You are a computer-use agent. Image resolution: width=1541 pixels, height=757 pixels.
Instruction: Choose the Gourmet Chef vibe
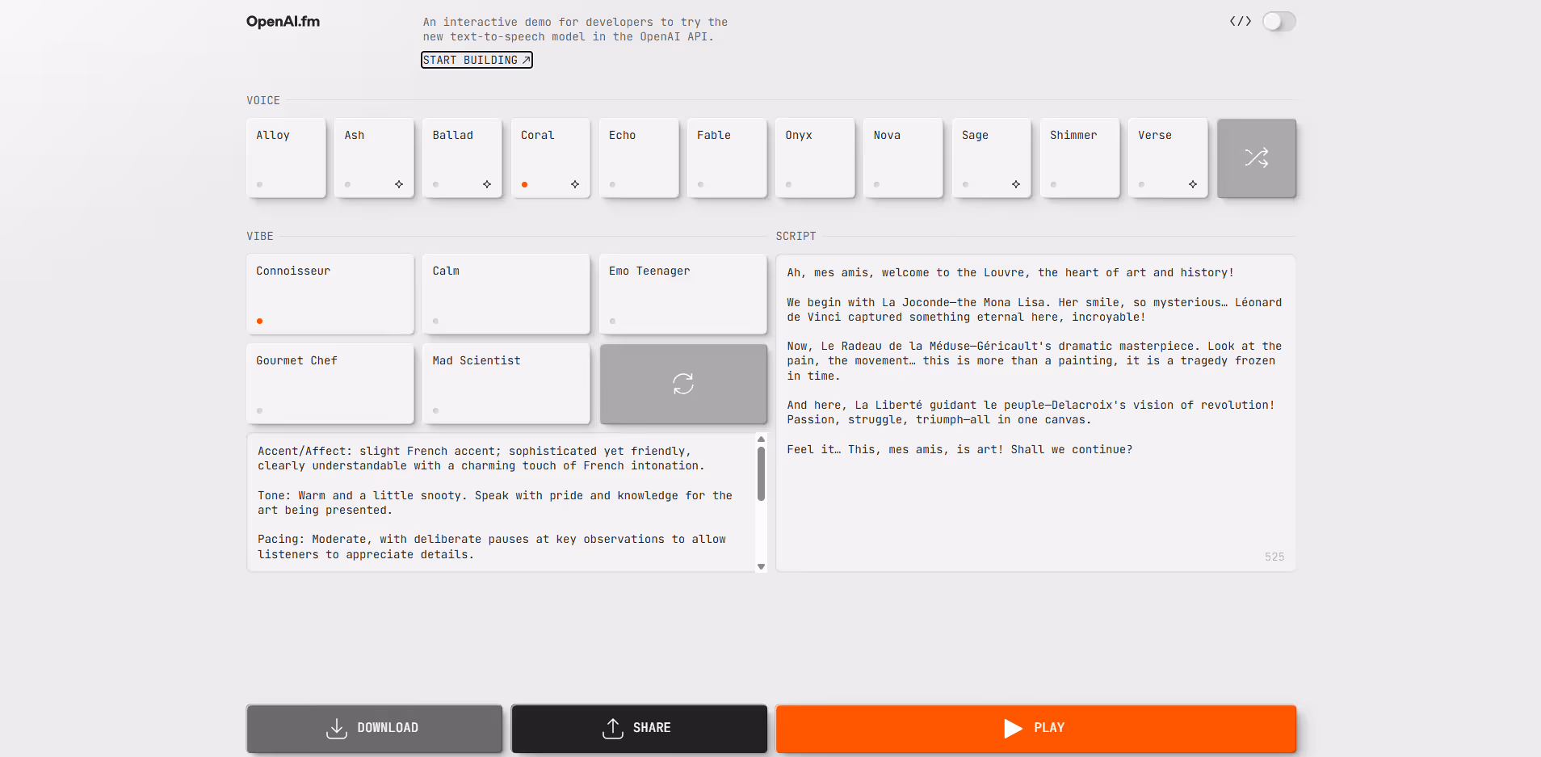[x=330, y=384]
